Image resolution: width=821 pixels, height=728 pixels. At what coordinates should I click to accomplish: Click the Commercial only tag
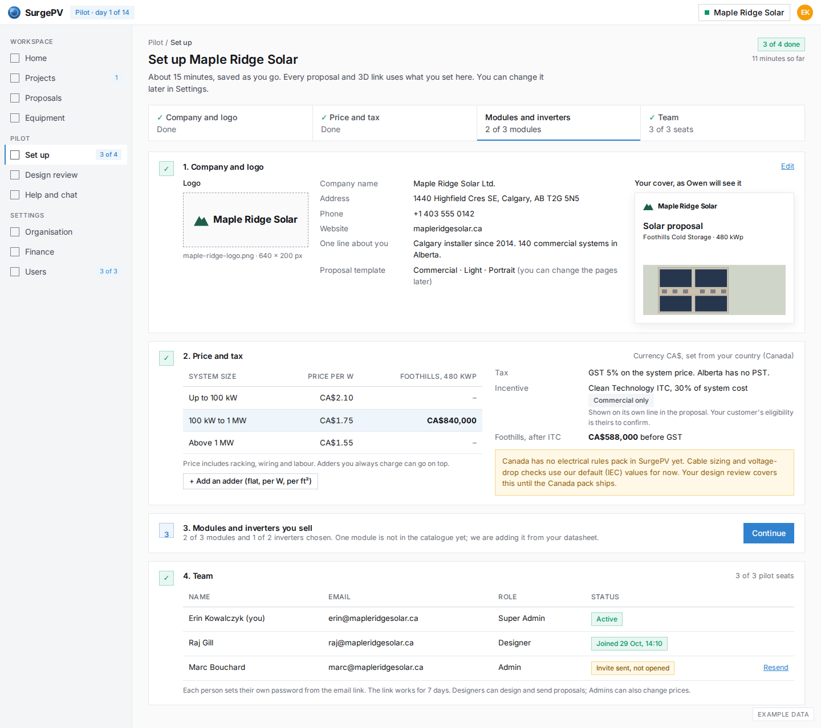(x=621, y=400)
